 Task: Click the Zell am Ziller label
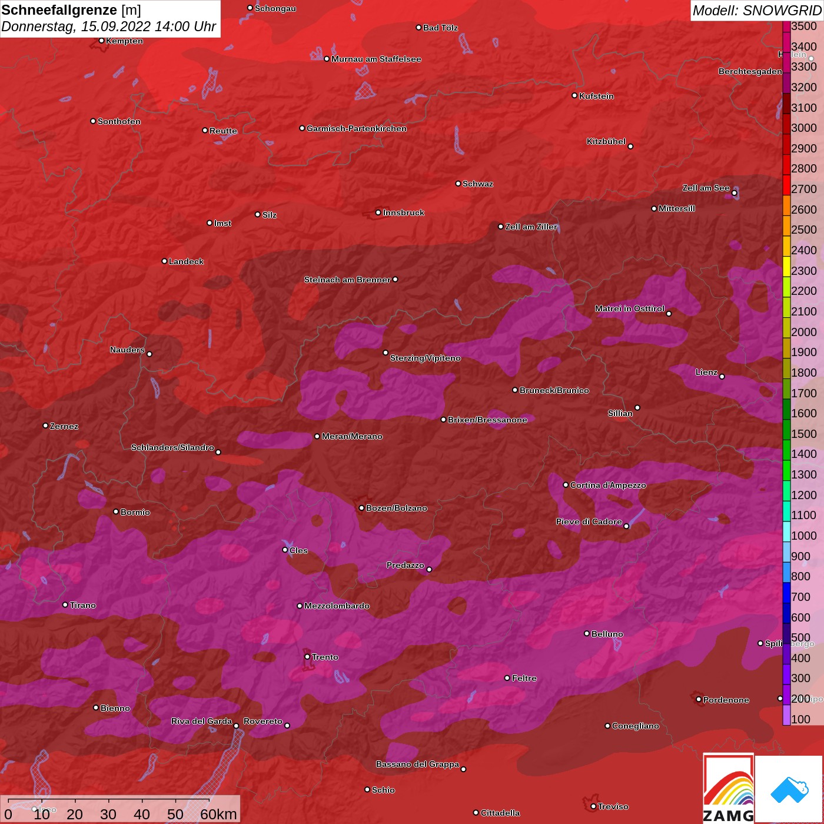(531, 227)
